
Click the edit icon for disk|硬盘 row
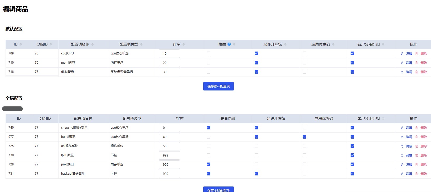(x=402, y=72)
